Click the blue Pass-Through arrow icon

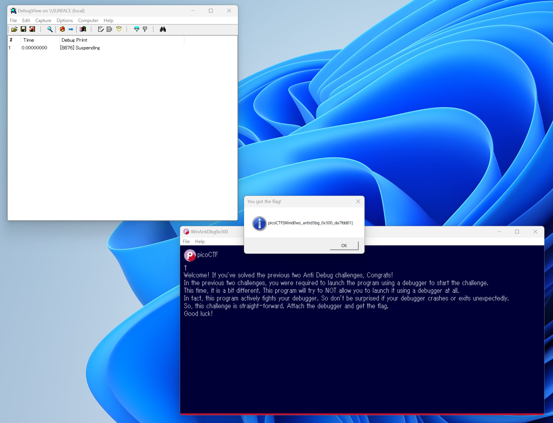[71, 29]
